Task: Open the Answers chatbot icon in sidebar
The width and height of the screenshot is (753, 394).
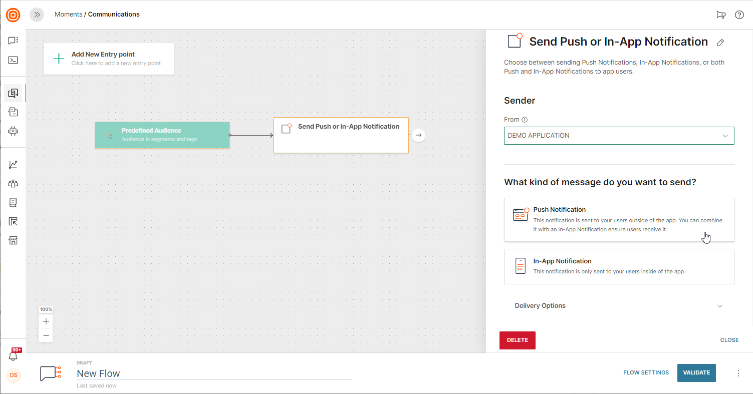Action: tap(13, 131)
